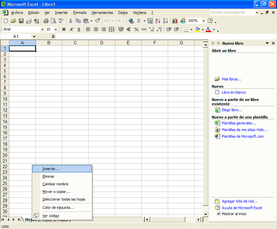Screen dimensions: 277x229
Task: Click the insert function fx icon
Action: click(x=53, y=37)
